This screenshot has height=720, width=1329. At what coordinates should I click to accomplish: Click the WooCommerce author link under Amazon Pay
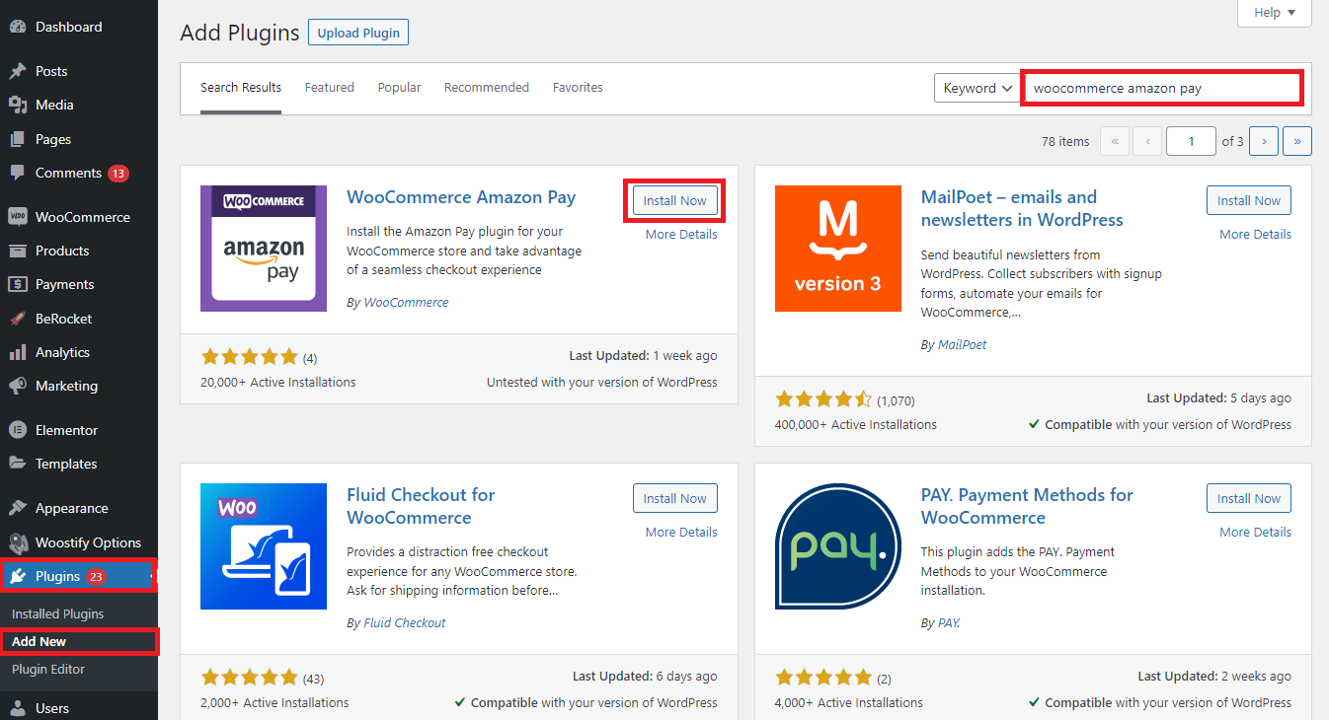(406, 303)
